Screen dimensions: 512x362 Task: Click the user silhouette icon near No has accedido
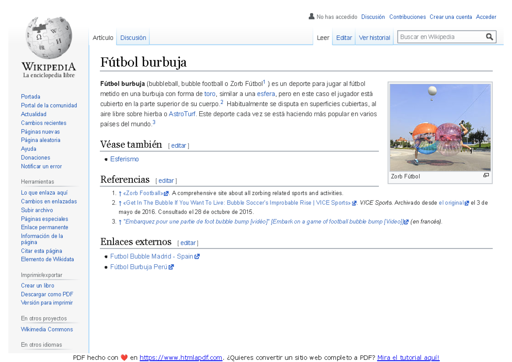point(311,17)
